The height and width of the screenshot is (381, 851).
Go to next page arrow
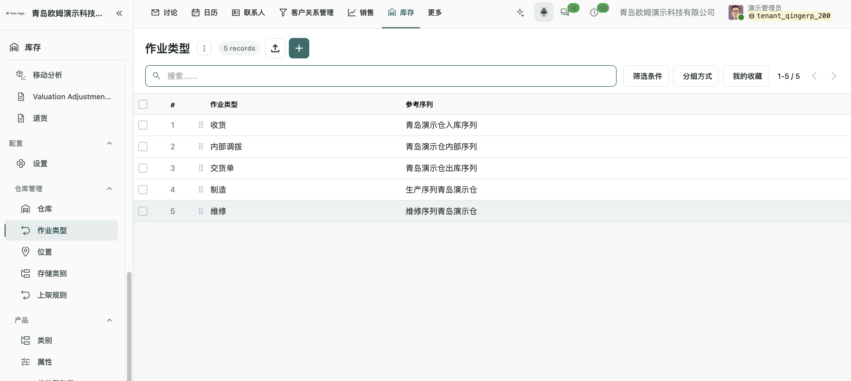(x=833, y=76)
